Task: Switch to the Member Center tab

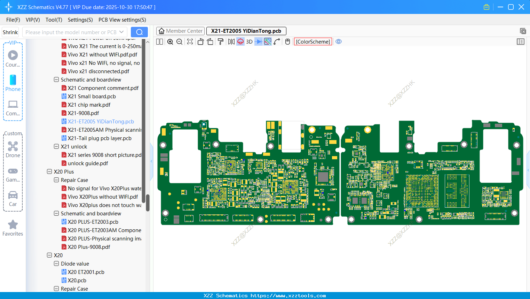Action: [x=181, y=31]
